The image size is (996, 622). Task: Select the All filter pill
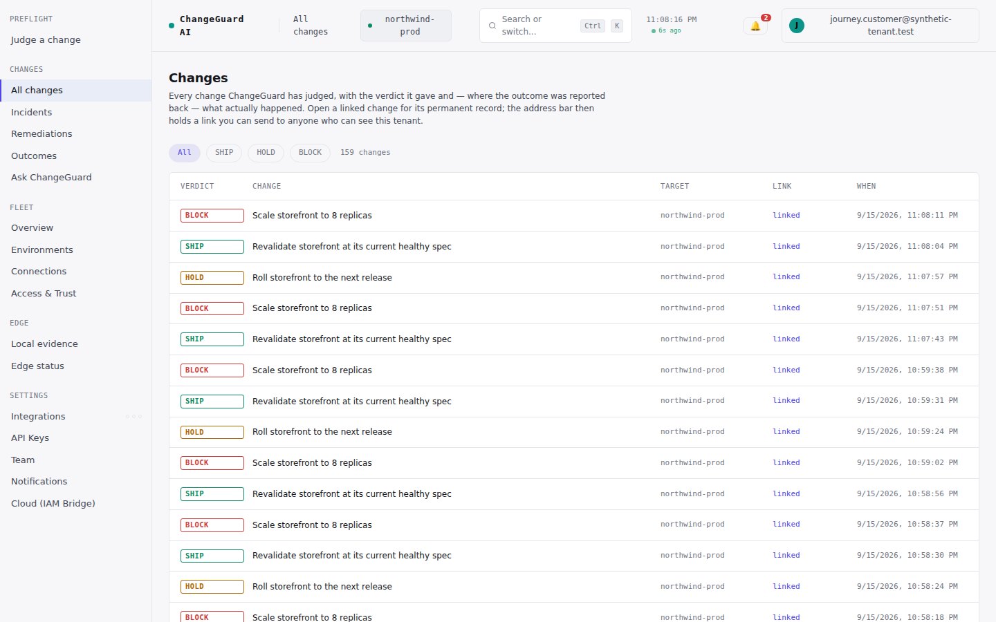(185, 153)
